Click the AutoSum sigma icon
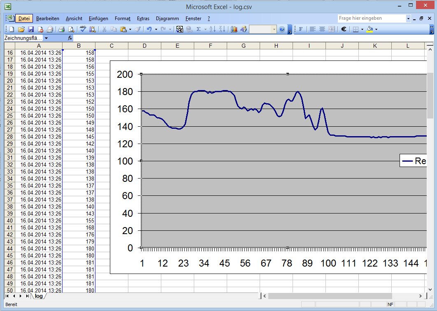This screenshot has height=311, width=437. click(x=198, y=29)
